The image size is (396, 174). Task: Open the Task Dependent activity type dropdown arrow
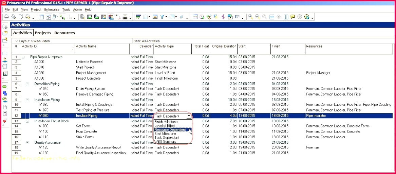point(189,116)
